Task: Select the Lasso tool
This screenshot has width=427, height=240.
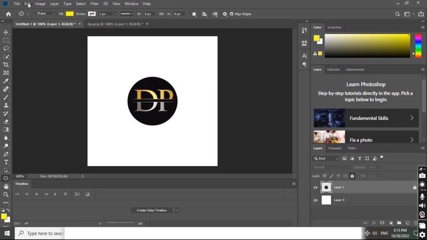Action: [6, 49]
